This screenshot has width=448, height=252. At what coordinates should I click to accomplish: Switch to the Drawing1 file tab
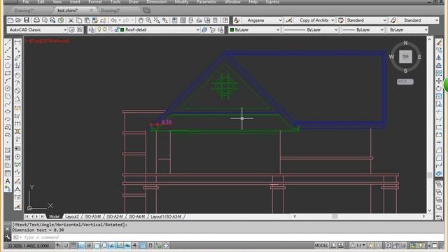point(24,10)
